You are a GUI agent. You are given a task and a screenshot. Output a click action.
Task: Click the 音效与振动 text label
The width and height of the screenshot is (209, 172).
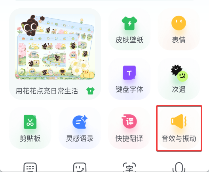(179, 138)
